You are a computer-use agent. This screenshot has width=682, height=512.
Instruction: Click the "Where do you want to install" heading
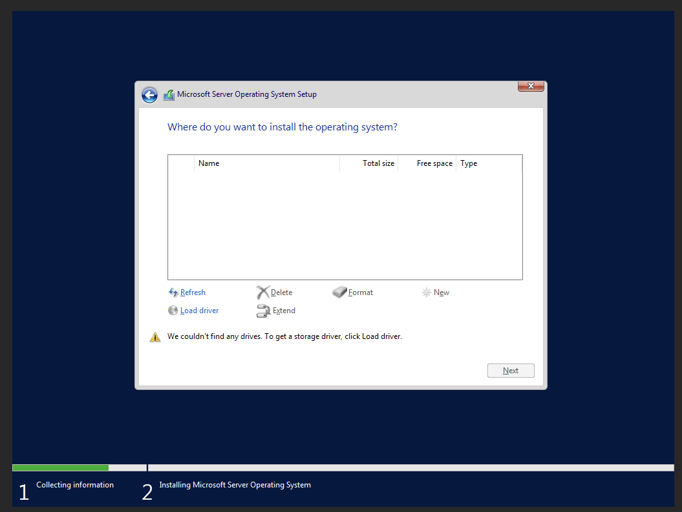coord(282,127)
